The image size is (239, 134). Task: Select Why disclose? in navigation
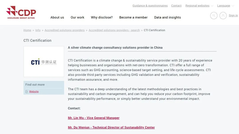pos(102,17)
